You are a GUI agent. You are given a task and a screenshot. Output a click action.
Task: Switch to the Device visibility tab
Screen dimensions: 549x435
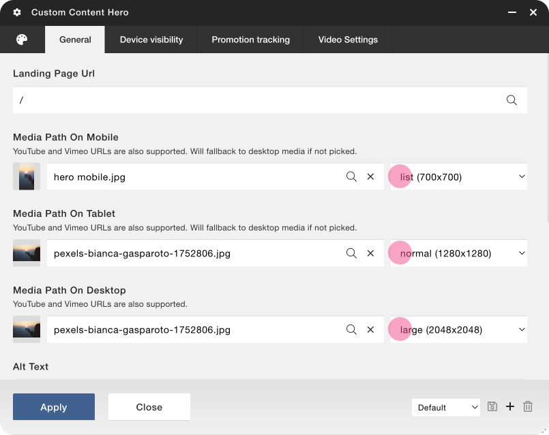[151, 40]
